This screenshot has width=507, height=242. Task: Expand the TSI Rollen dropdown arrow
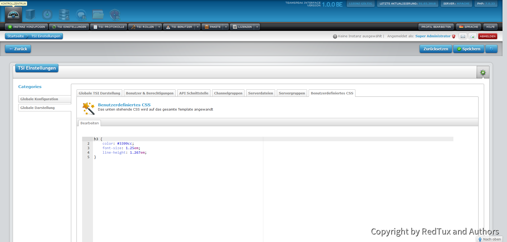tap(159, 27)
